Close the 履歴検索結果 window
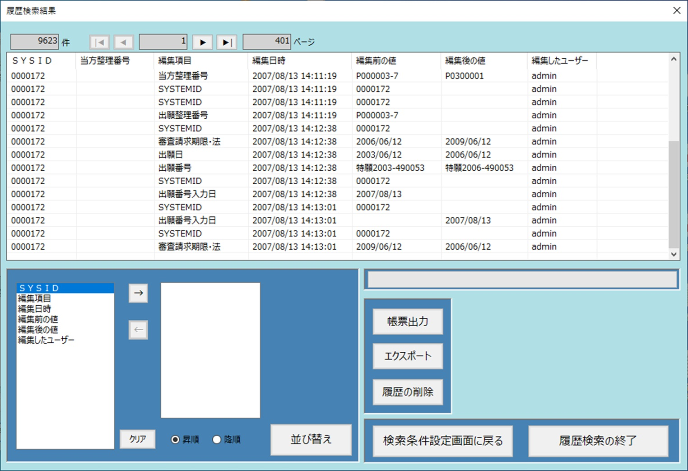Image resolution: width=688 pixels, height=471 pixels. [x=676, y=10]
